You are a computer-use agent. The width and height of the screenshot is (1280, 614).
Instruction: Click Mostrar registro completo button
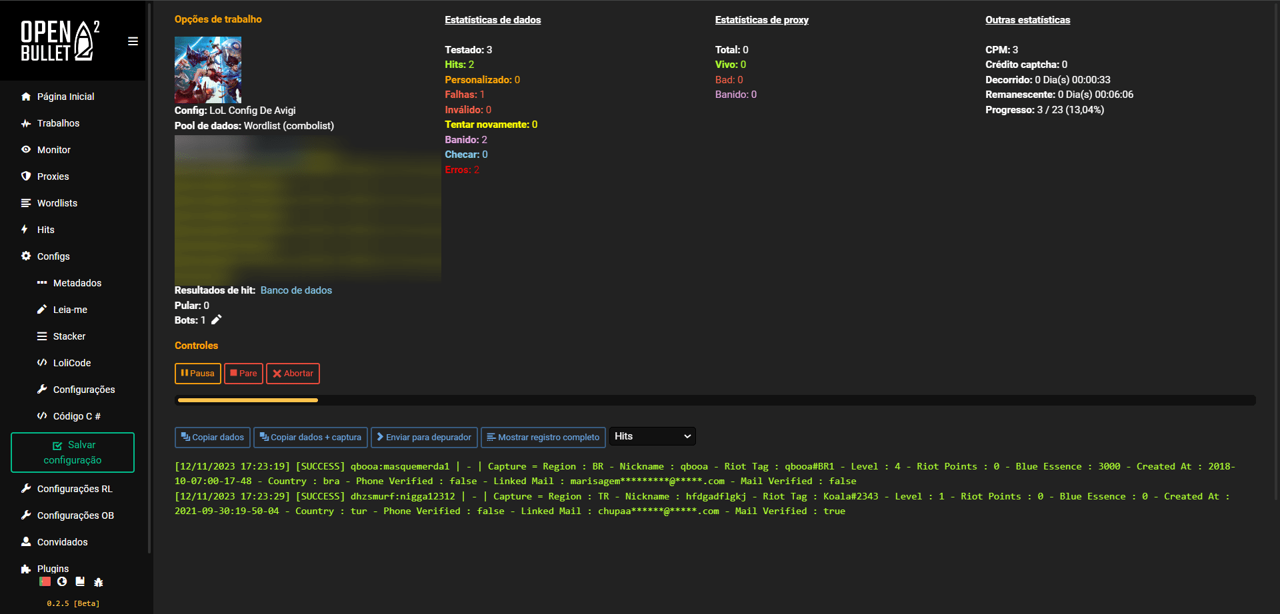[543, 438]
